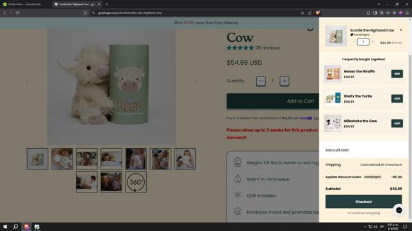
Task: Click the bookmark icon left of the address bar
Action: (x=85, y=13)
